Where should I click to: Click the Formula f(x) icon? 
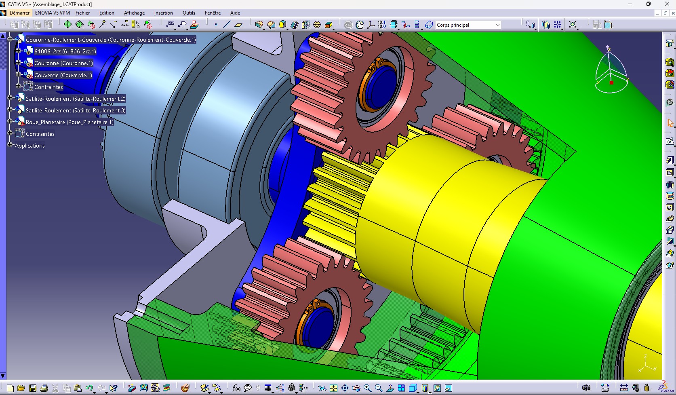pyautogui.click(x=236, y=388)
